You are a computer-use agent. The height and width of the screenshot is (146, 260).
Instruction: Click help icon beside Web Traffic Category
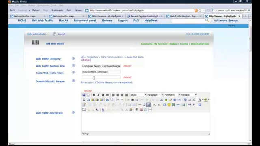click(x=73, y=58)
